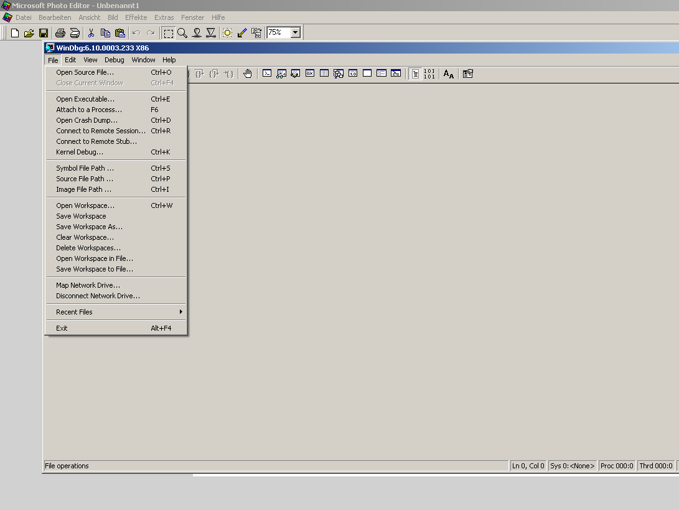679x510 pixels.
Task: Click the Print icon in Photo Editor
Action: click(x=60, y=33)
